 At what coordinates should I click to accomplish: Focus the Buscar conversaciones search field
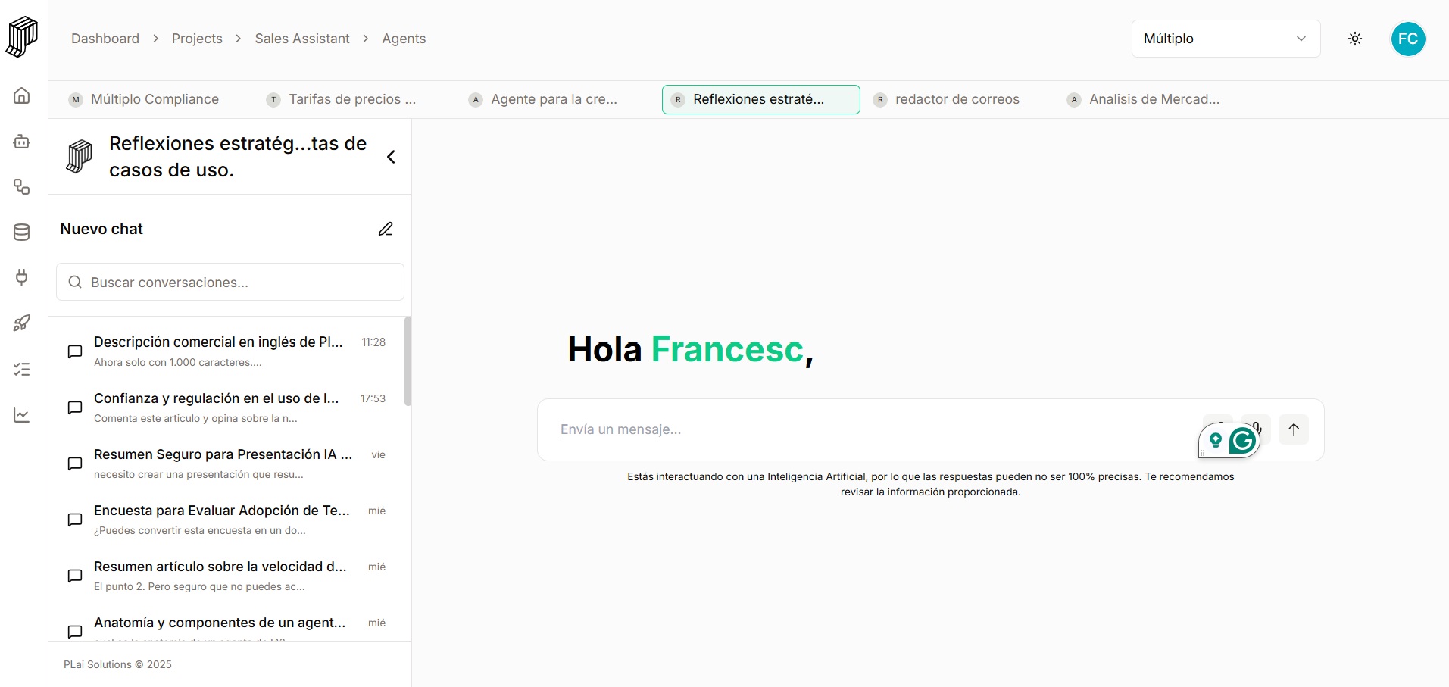tap(230, 282)
